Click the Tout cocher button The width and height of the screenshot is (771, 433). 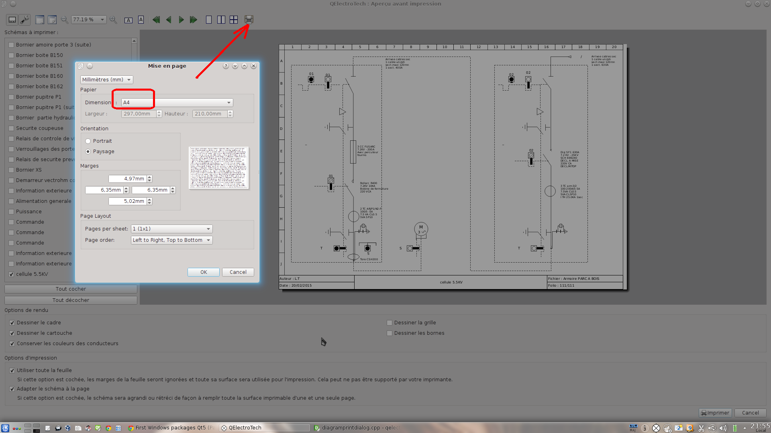coord(71,289)
